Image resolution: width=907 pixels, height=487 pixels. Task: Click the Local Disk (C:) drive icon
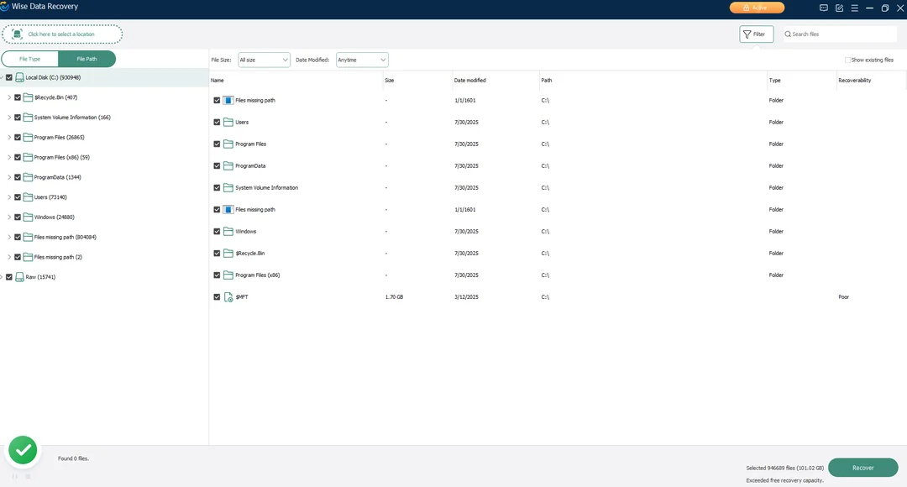coord(19,77)
